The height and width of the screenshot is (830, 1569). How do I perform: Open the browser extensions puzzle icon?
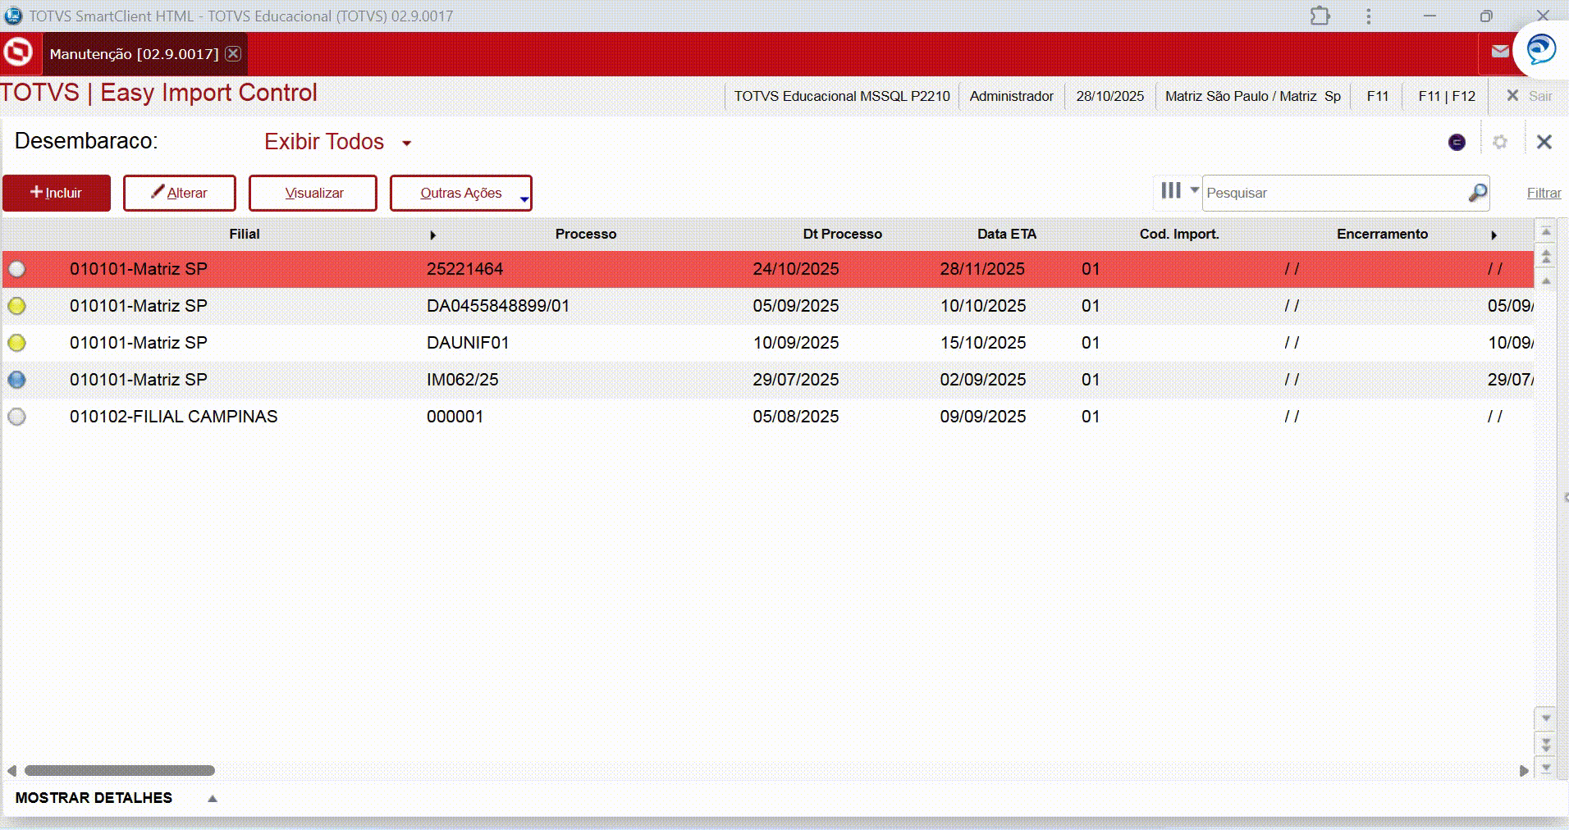pyautogui.click(x=1320, y=16)
